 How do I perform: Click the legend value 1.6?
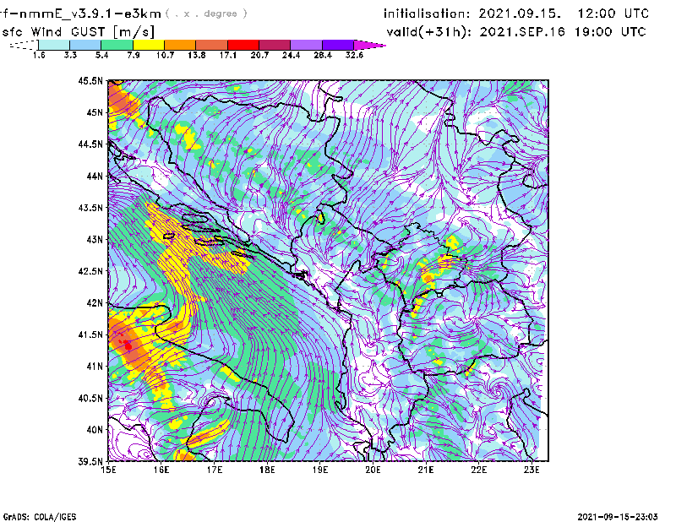pos(39,55)
